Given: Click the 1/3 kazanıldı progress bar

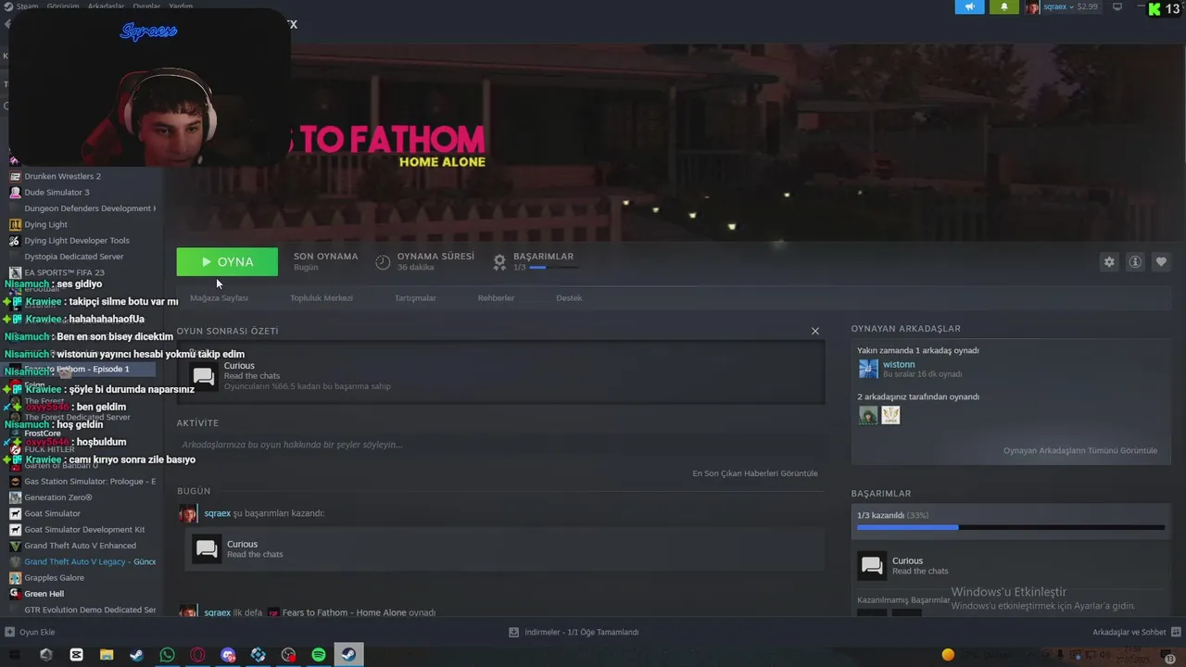Looking at the screenshot, I should coord(1011,527).
